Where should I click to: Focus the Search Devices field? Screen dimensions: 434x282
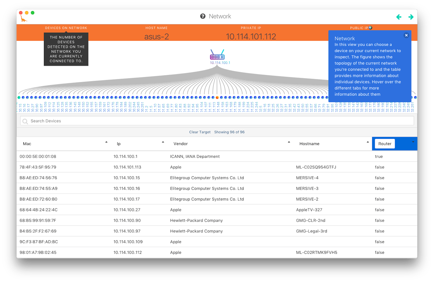(217, 121)
